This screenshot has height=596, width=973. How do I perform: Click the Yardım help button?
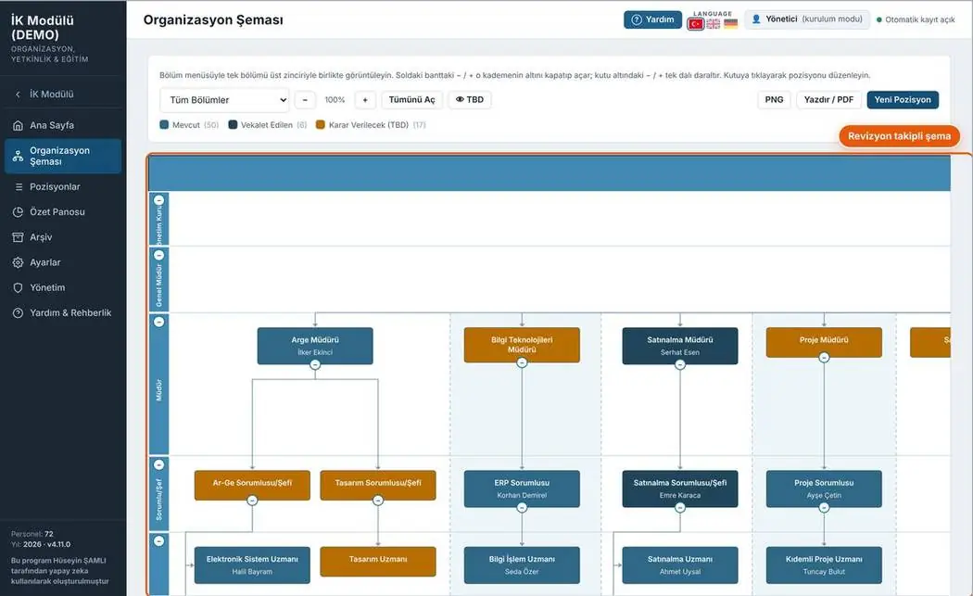[652, 19]
